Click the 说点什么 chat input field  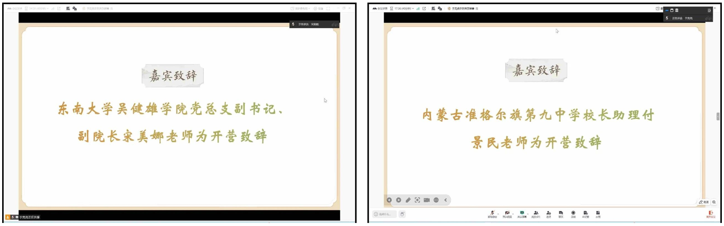(x=384, y=214)
